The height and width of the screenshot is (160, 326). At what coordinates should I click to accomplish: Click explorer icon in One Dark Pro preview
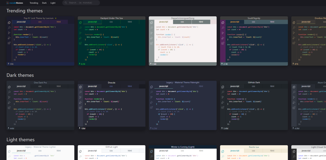[9, 87]
